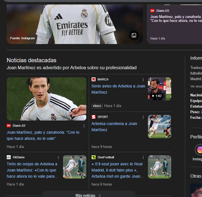Open 'Serio aviso de Arbeloa a Joan Martínez' headline

click(118, 89)
